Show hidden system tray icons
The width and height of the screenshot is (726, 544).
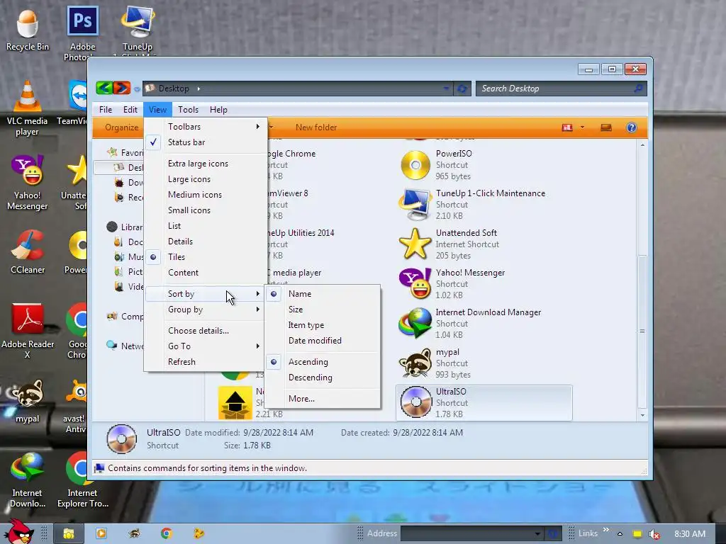pyautogui.click(x=620, y=534)
